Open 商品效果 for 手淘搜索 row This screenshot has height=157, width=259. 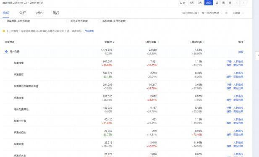[x=238, y=65]
